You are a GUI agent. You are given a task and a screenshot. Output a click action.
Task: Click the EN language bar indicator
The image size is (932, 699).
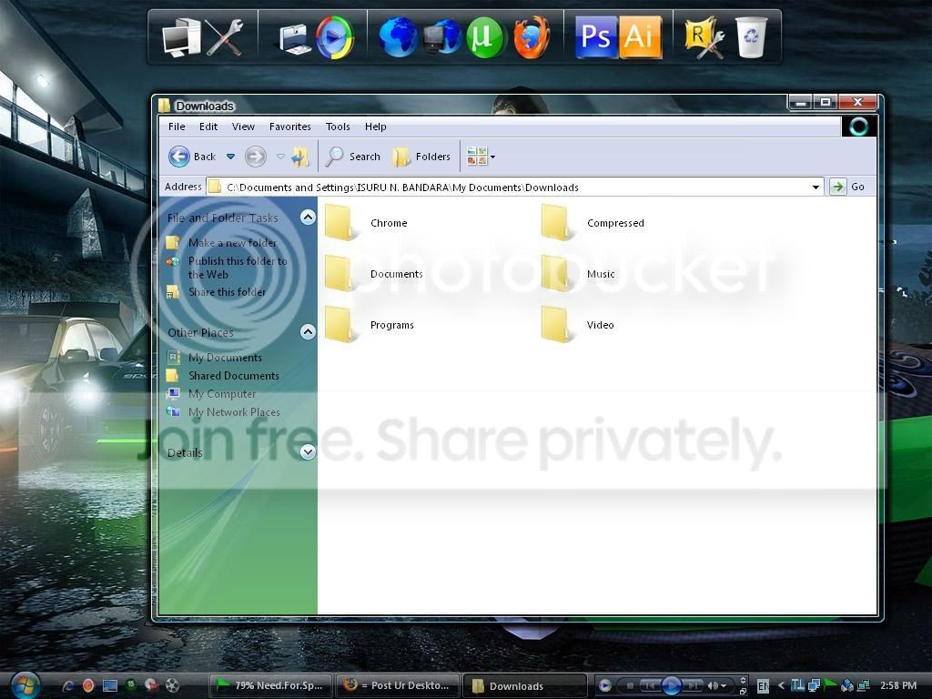(763, 685)
